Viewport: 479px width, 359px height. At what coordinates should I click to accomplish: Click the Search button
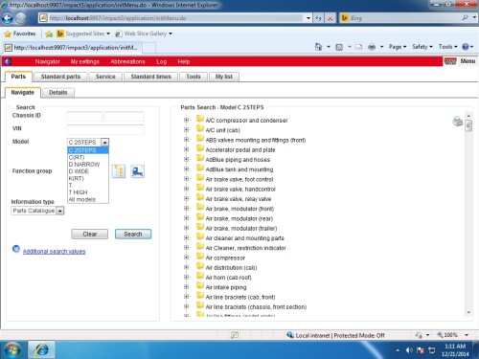(133, 234)
